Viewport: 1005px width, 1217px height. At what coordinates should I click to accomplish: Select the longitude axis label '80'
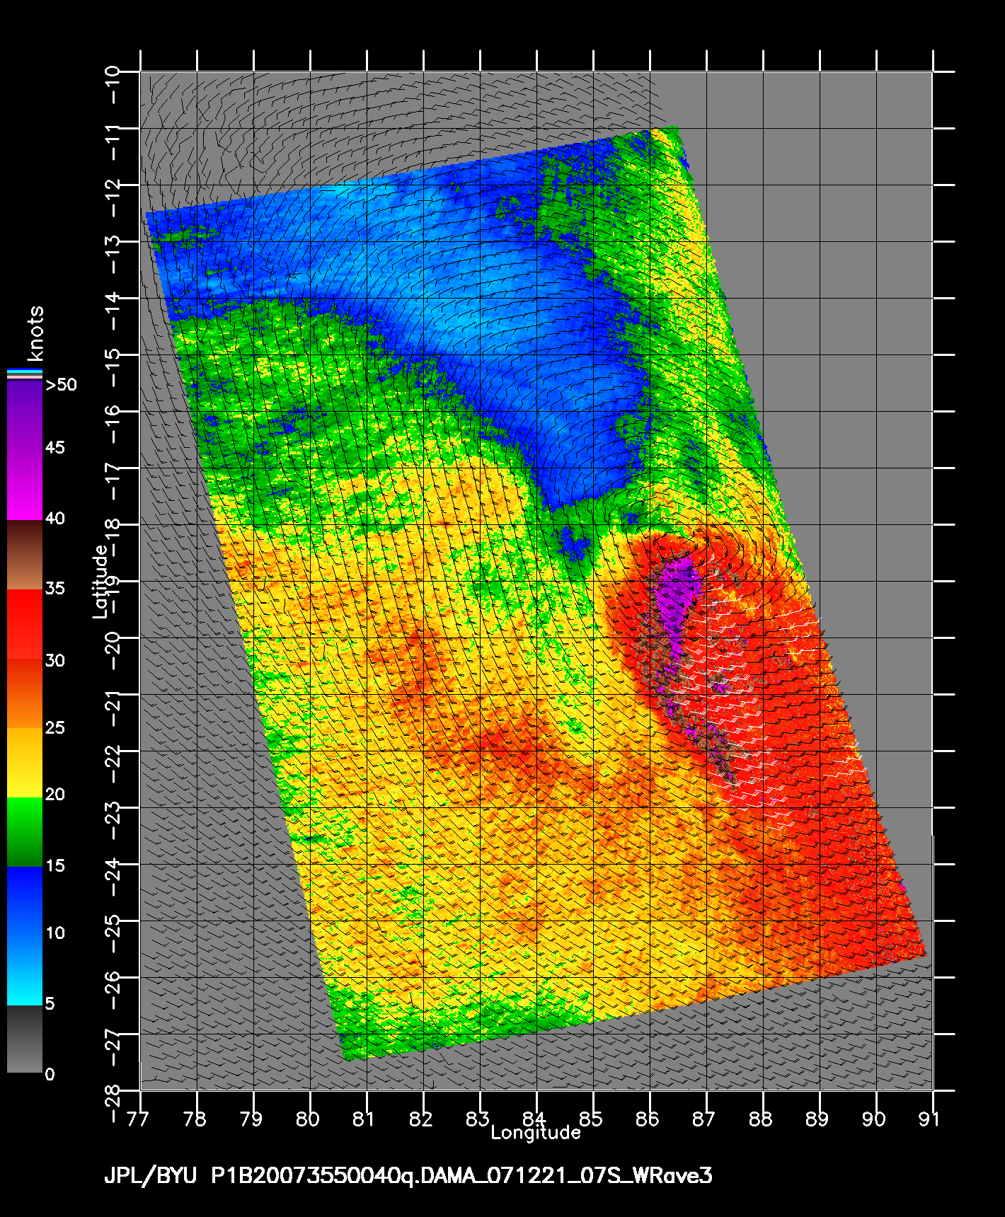308,1119
